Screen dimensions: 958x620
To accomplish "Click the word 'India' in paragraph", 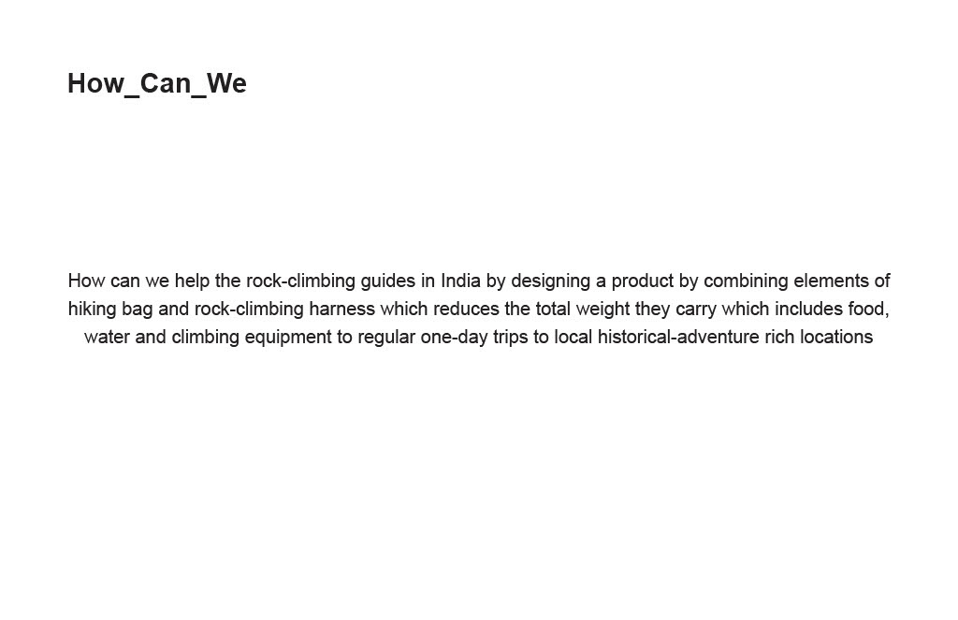I will (x=461, y=281).
